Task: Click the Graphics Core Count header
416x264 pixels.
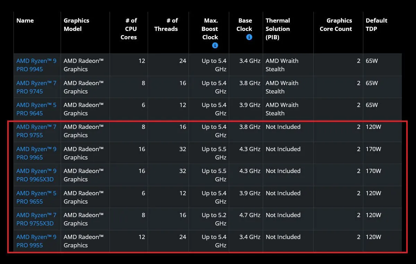Action: [x=336, y=25]
